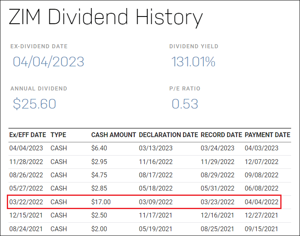Click record date 08/29/2022
The height and width of the screenshot is (236, 300).
[218, 175]
